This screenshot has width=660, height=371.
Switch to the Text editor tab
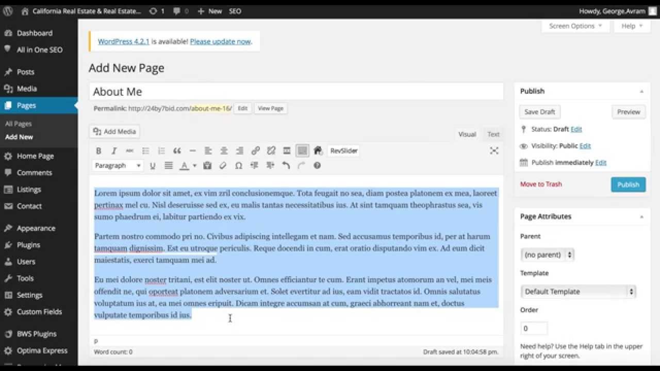[493, 134]
